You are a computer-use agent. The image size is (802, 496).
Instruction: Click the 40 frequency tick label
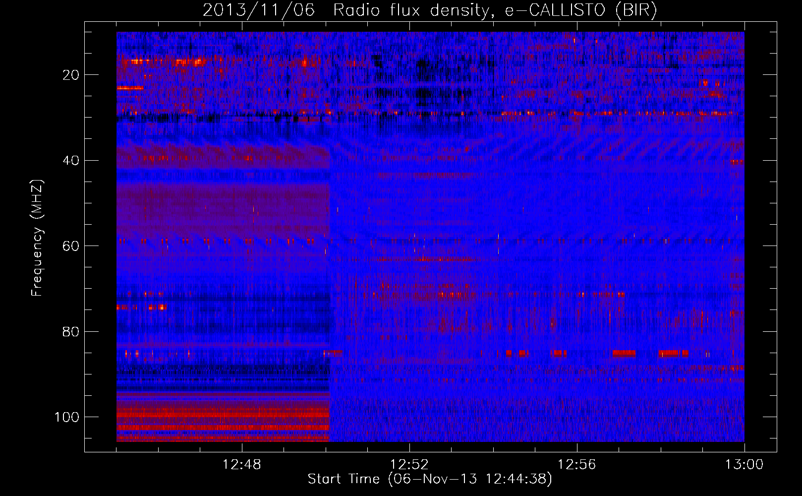[x=71, y=161]
